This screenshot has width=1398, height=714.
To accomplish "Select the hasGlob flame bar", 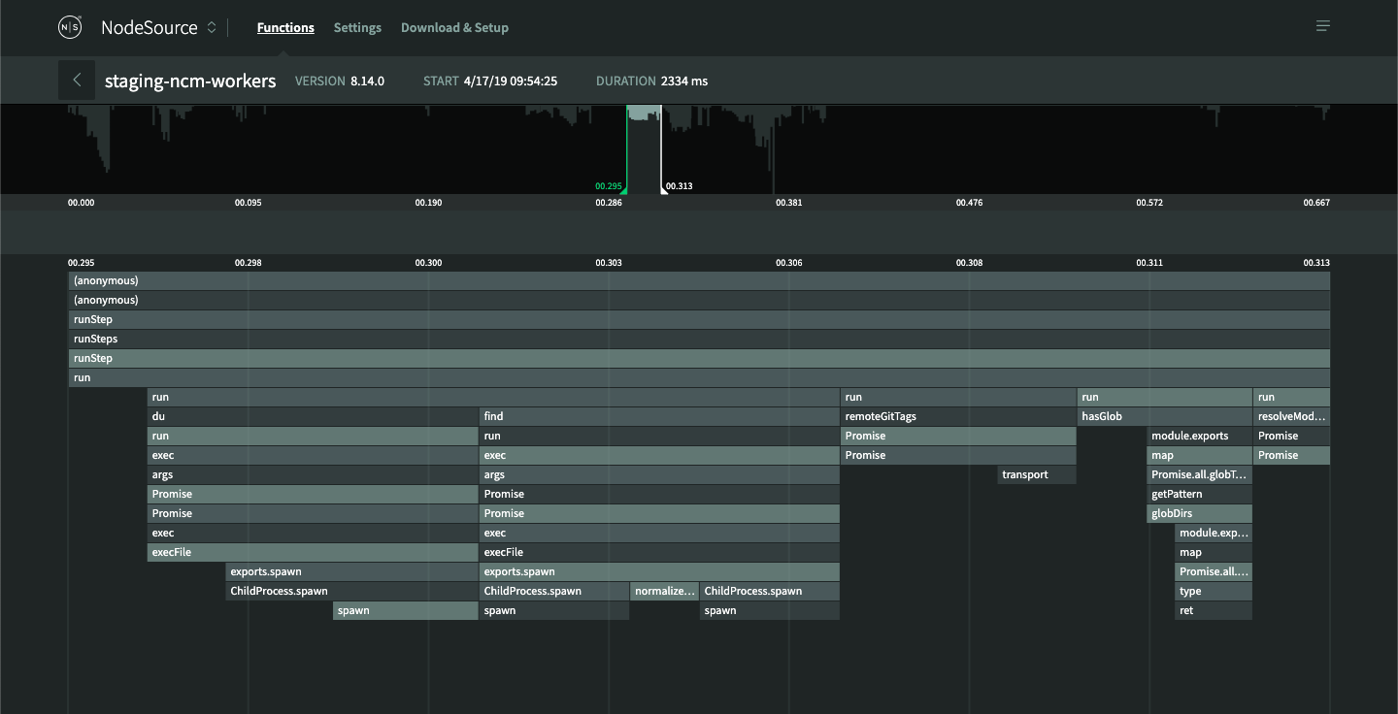I will [1164, 417].
